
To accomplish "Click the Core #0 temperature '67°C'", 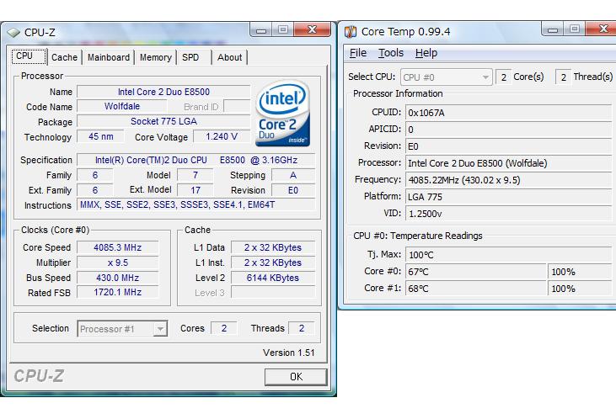I will tap(476, 272).
